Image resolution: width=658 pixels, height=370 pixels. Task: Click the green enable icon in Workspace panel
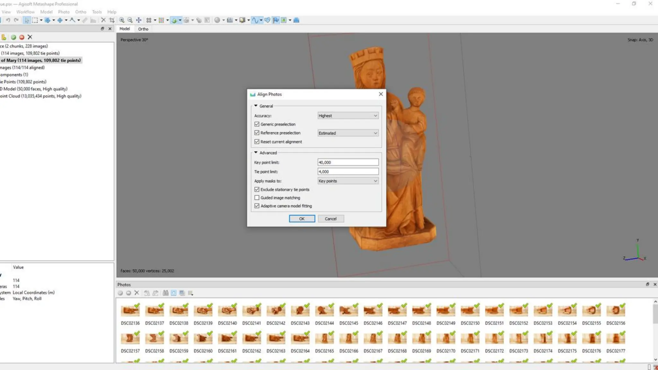[13, 37]
